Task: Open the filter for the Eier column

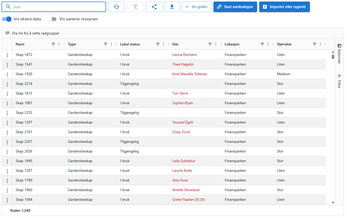Action: pos(210,44)
